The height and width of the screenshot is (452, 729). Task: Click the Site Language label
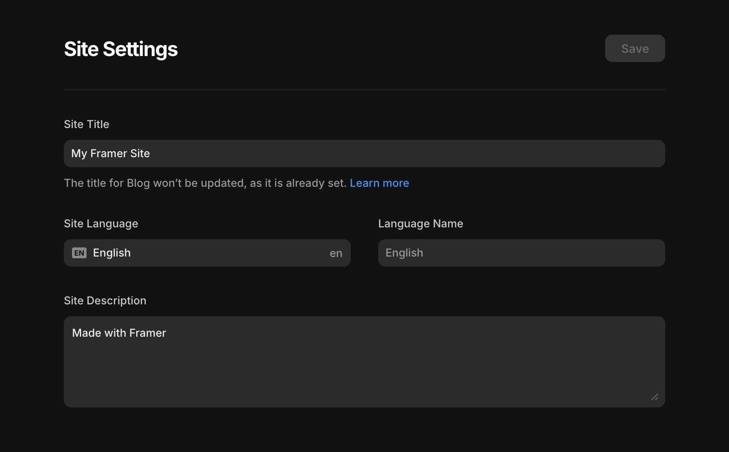click(x=101, y=224)
